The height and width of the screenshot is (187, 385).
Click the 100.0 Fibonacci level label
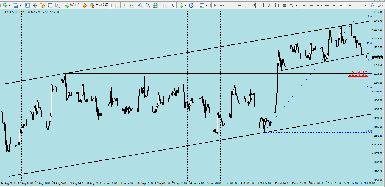click(369, 131)
